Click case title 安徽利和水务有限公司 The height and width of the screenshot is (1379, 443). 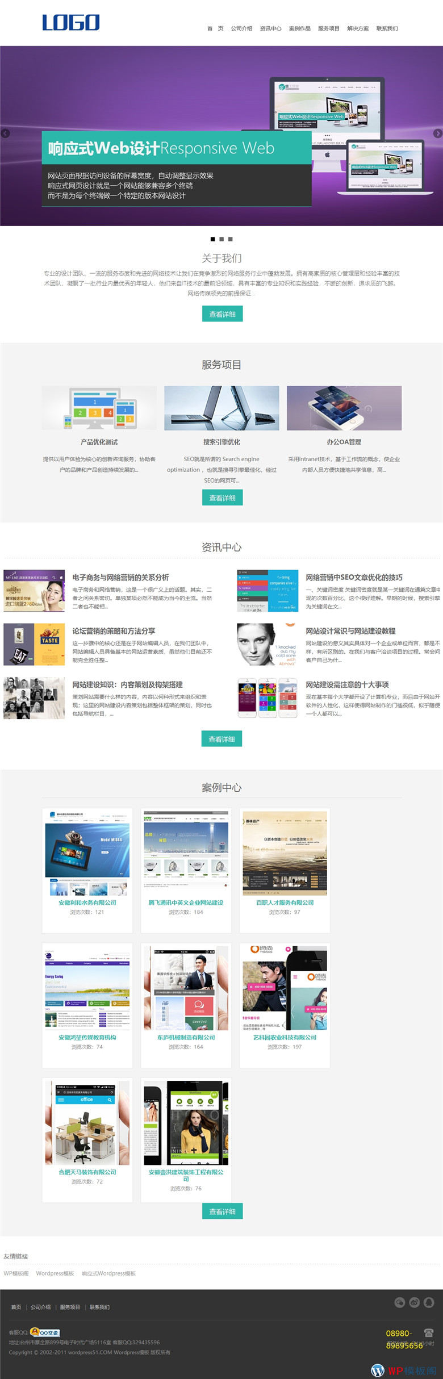click(x=87, y=902)
